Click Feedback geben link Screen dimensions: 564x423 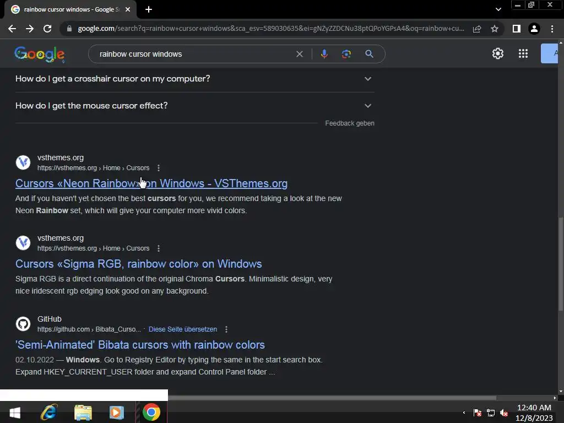pos(350,123)
